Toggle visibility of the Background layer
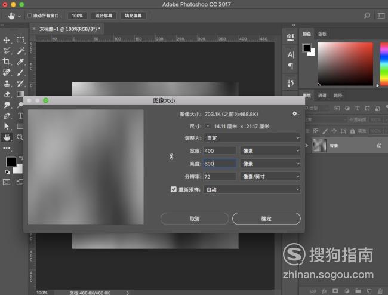 [307, 146]
